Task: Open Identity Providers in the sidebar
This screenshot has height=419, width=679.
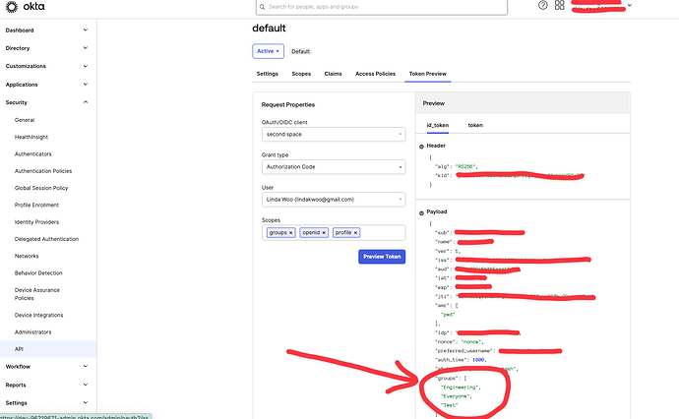Action: pos(36,222)
